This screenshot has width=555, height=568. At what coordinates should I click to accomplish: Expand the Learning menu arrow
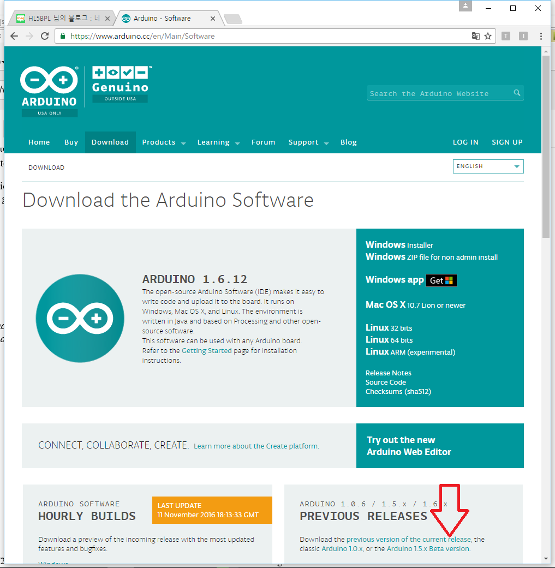coord(237,144)
